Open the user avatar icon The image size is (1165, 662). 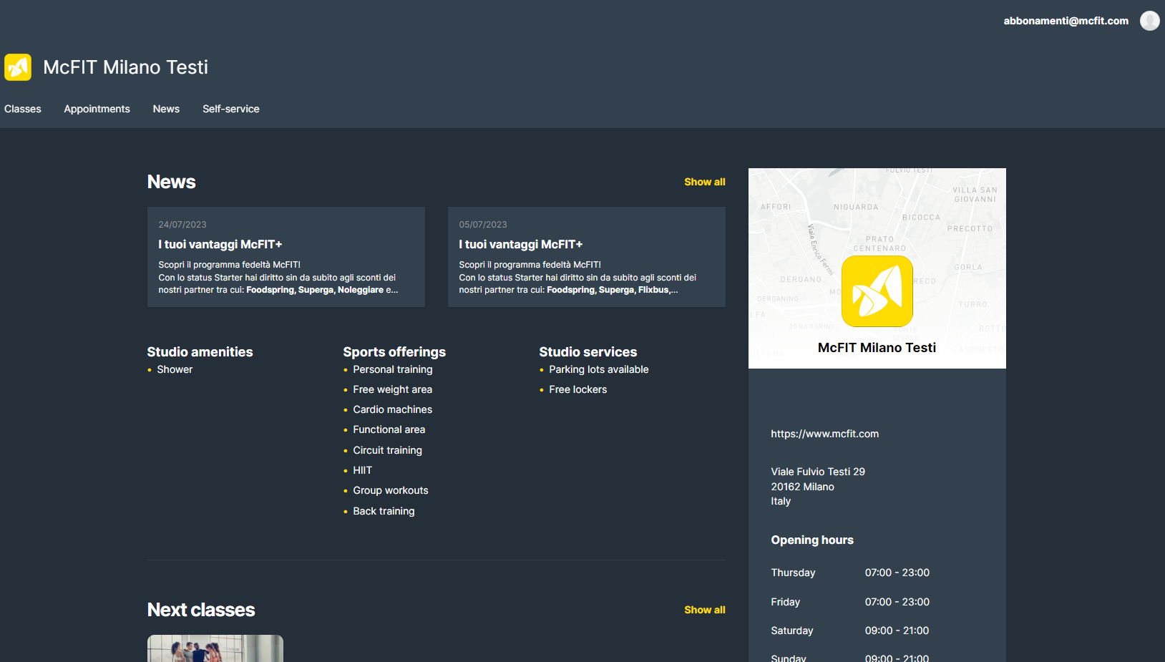point(1149,21)
